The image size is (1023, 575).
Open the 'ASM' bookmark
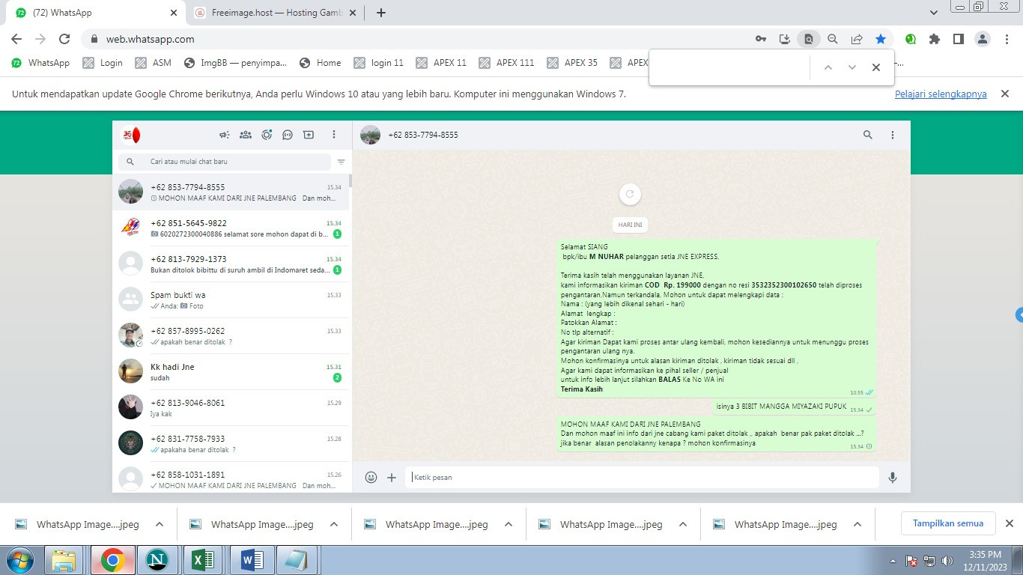click(x=154, y=63)
